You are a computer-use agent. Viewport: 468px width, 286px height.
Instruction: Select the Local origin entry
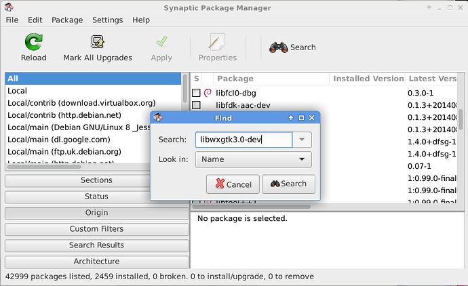coord(93,91)
